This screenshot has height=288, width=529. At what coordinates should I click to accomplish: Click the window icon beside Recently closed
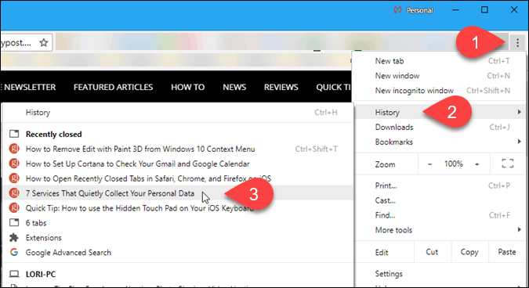14,134
